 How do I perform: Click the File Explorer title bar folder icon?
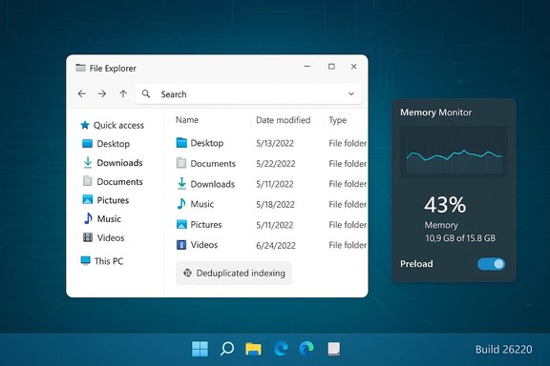[x=80, y=68]
